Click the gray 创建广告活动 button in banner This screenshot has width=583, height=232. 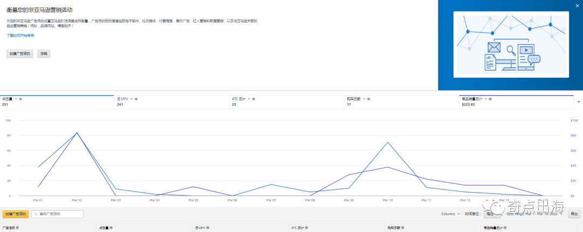[21, 54]
